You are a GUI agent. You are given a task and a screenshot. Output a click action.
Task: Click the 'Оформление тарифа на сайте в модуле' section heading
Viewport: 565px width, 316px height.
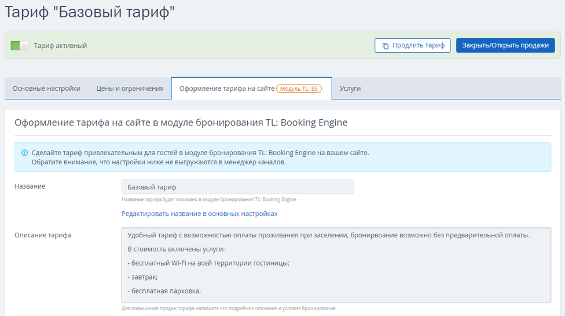coord(181,123)
